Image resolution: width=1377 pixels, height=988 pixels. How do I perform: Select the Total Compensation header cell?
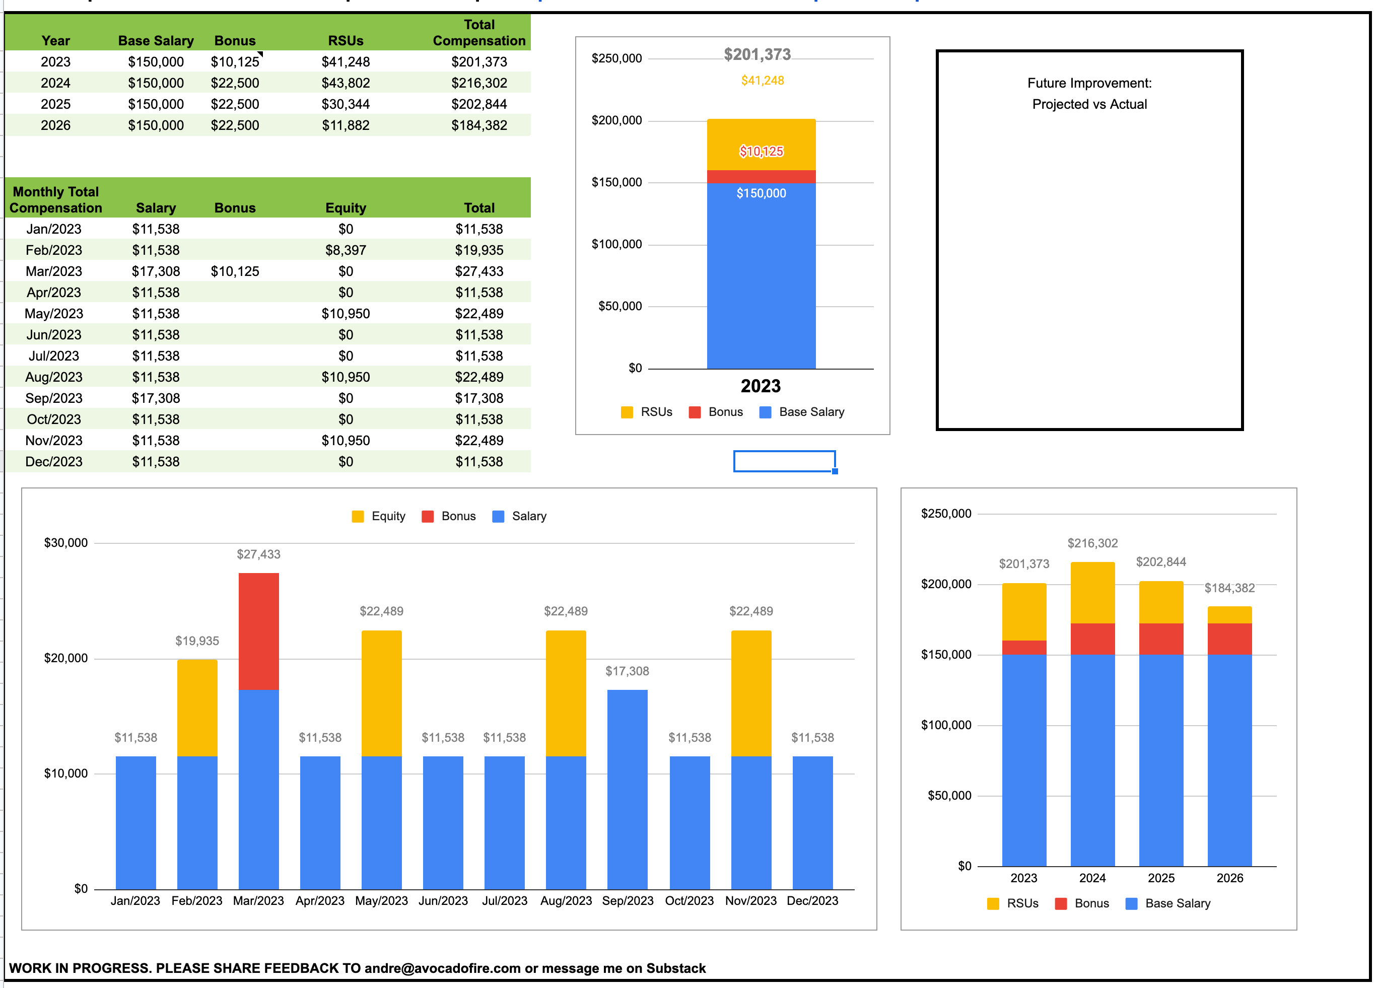(478, 33)
